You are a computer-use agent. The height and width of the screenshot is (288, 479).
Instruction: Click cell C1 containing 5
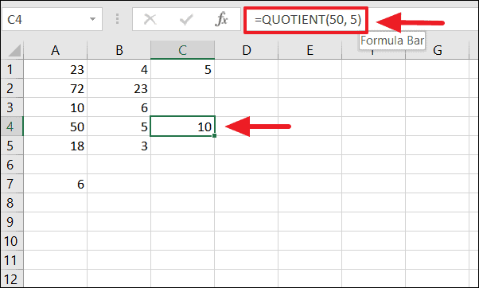point(183,69)
